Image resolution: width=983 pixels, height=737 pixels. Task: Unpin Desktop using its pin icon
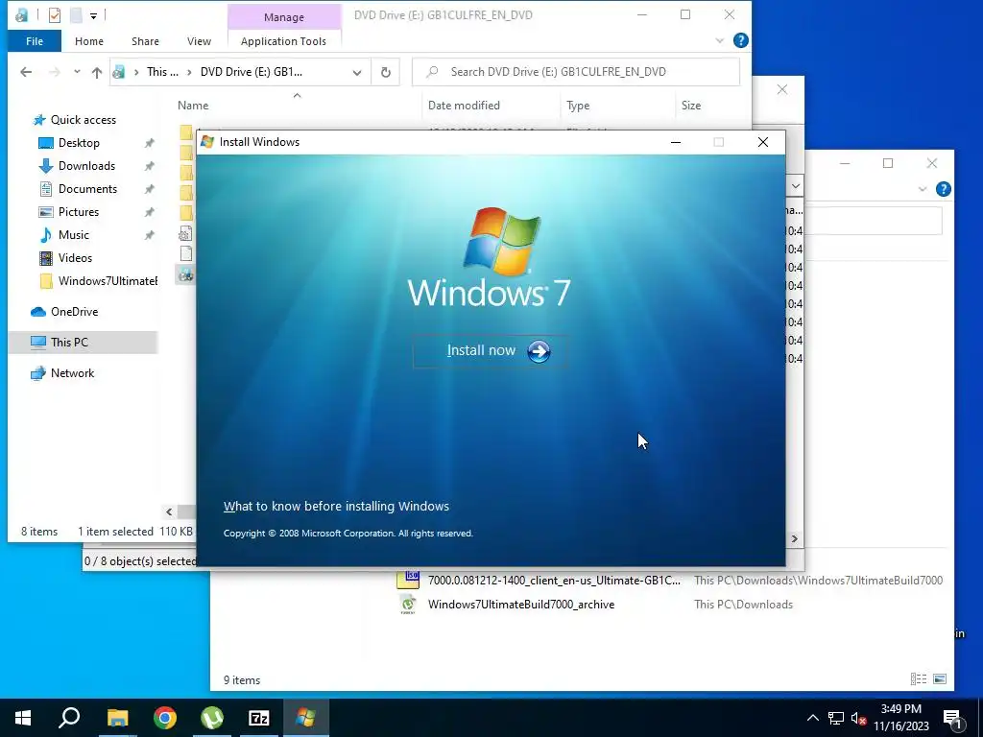pyautogui.click(x=149, y=143)
